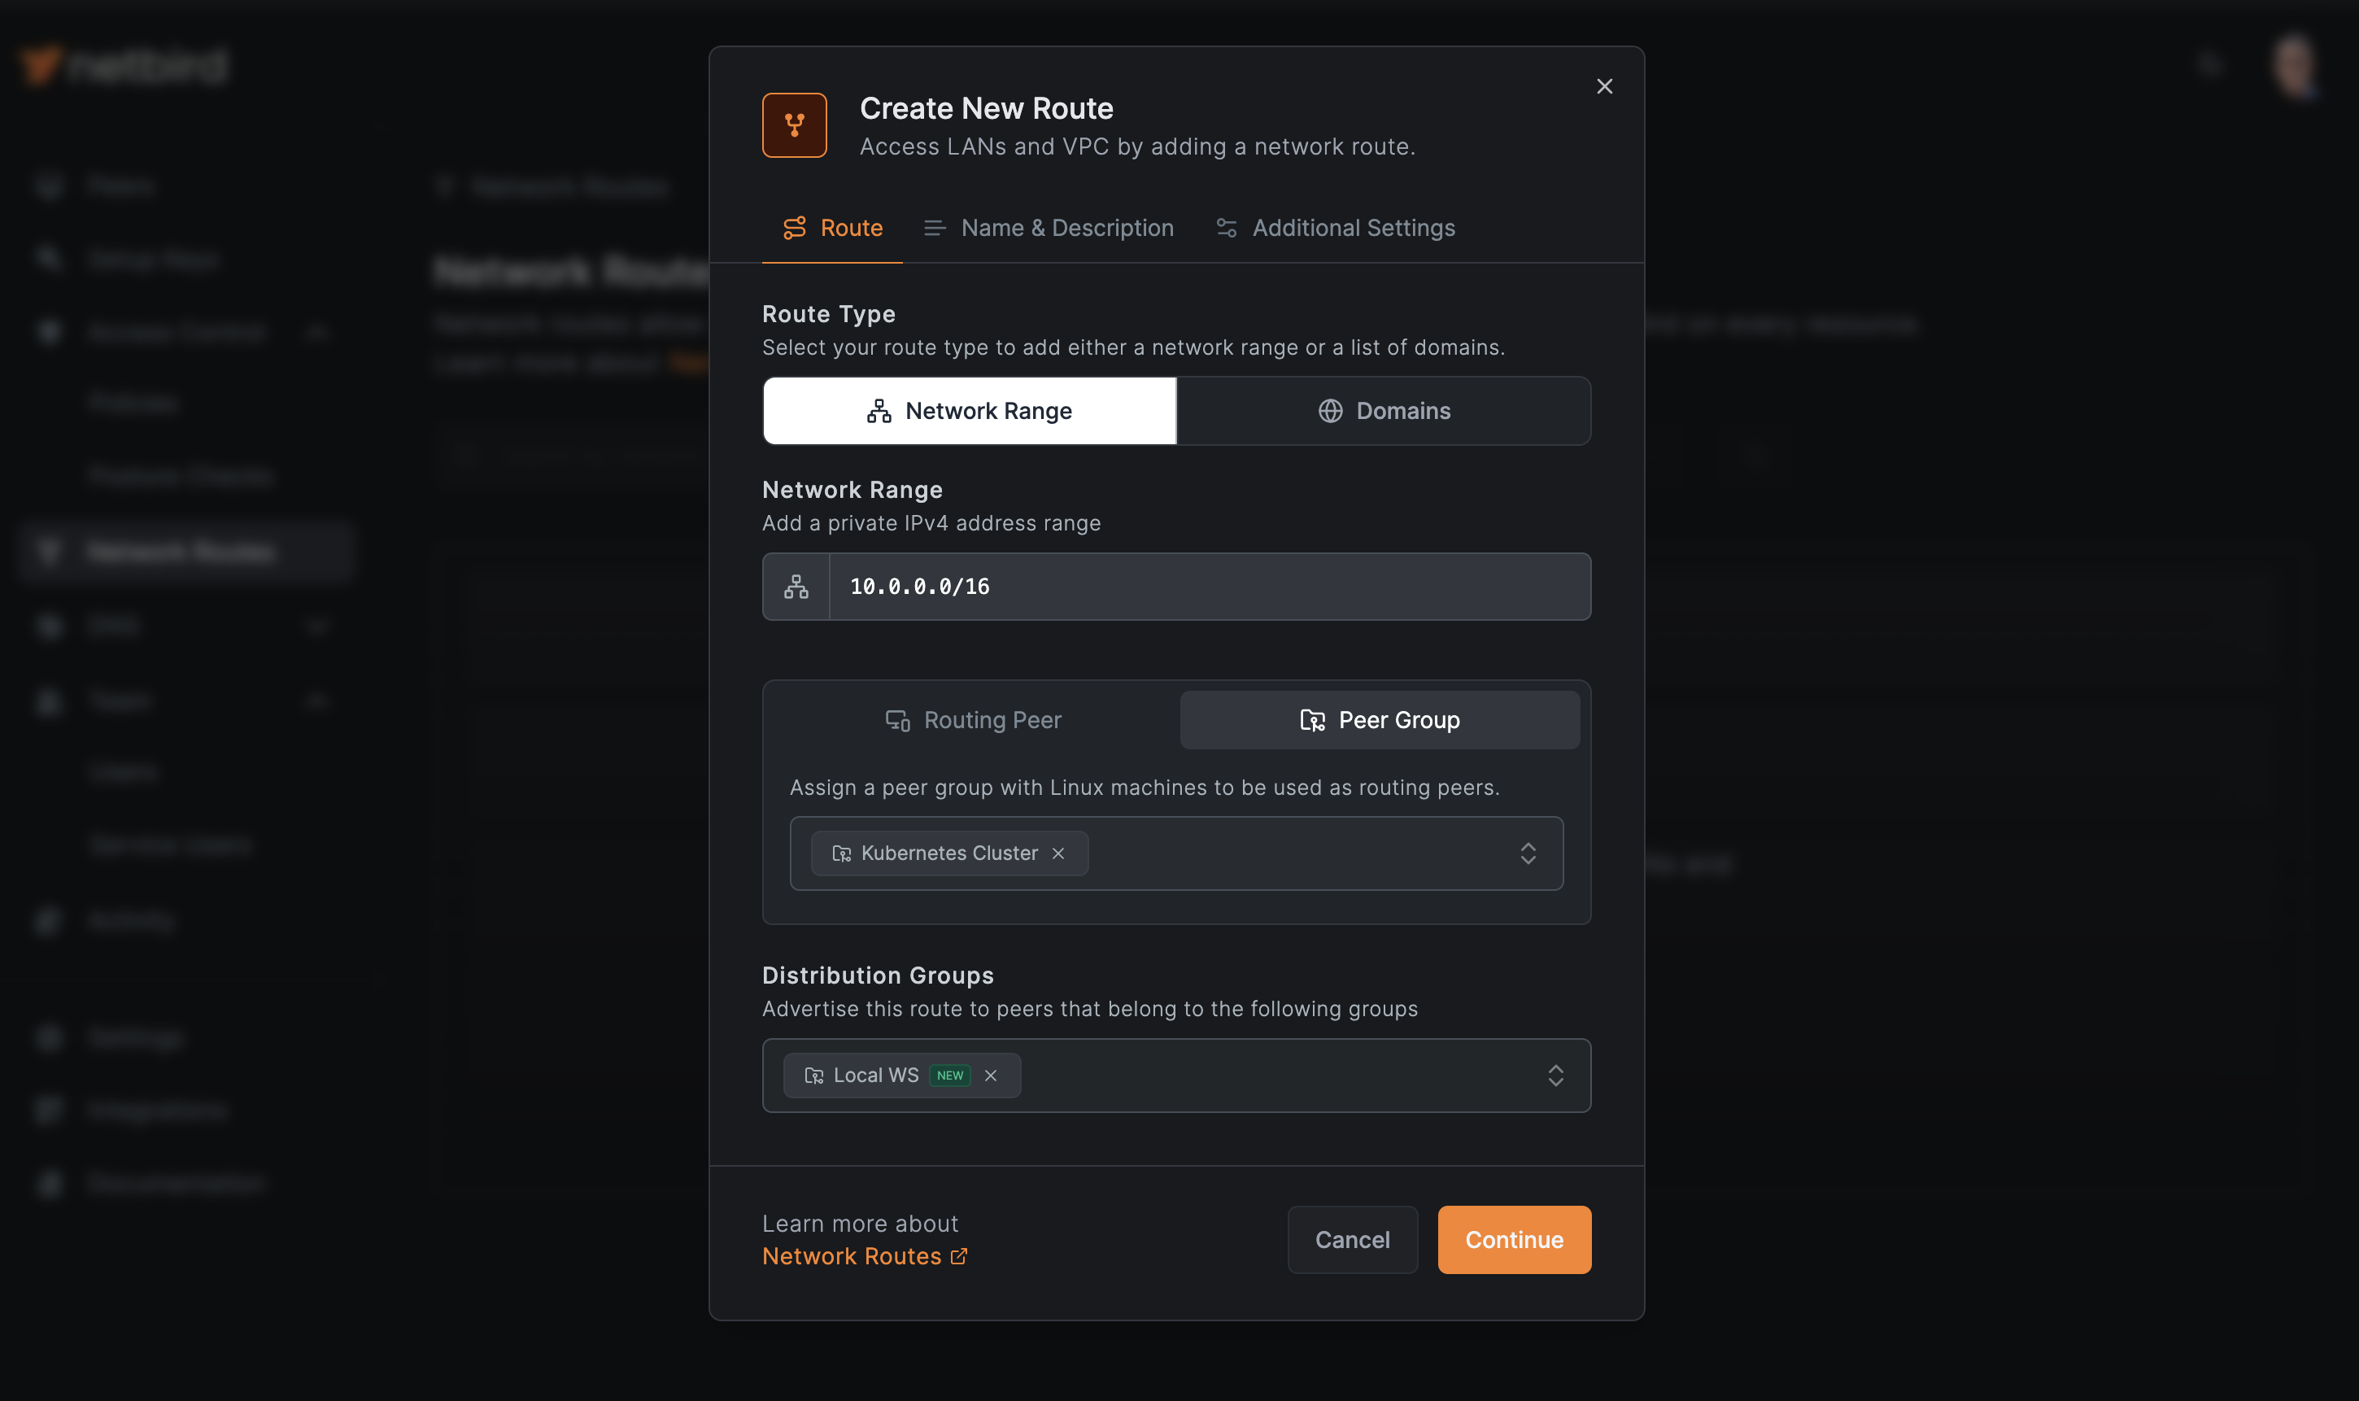The height and width of the screenshot is (1401, 2359).
Task: Click the Cancel button
Action: click(1352, 1240)
